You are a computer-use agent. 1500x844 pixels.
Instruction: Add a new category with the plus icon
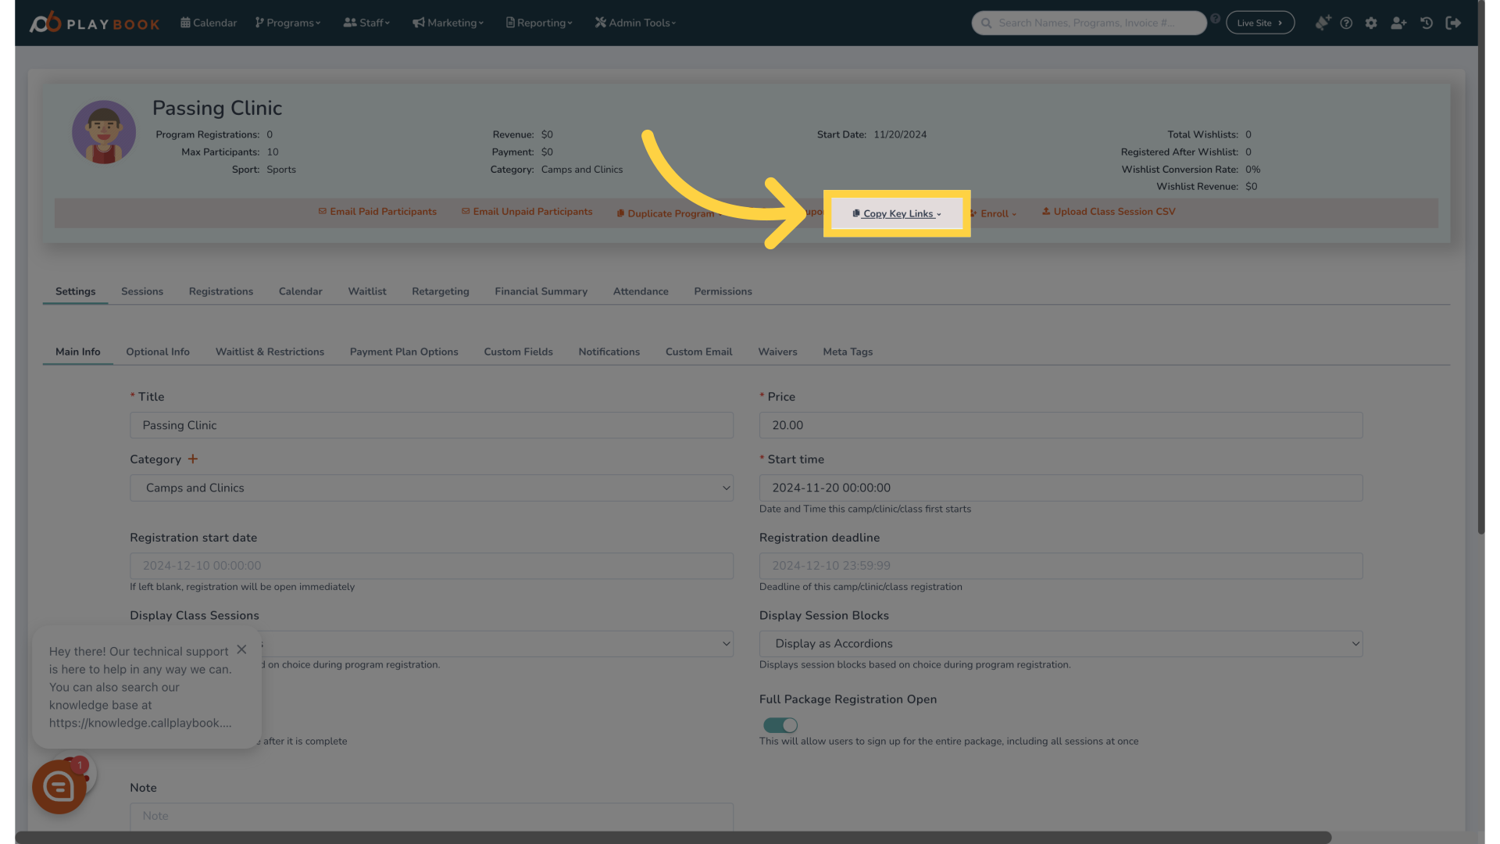(193, 459)
